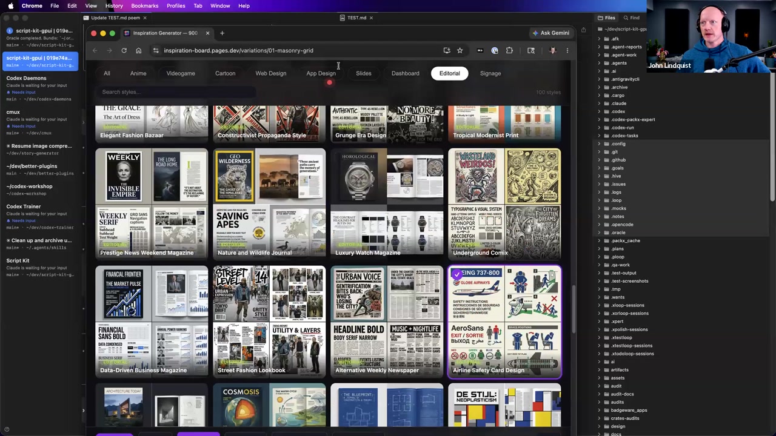Screen dimensions: 776x436
Task: Expand the badgeware_apps folder
Action: pos(629,411)
